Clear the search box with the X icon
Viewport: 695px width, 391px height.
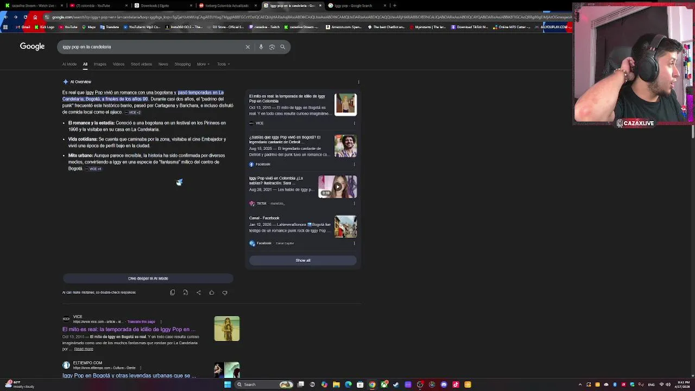coord(248,47)
